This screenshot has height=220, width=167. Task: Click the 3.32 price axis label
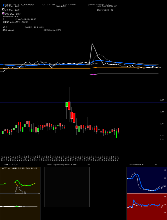point(162,112)
